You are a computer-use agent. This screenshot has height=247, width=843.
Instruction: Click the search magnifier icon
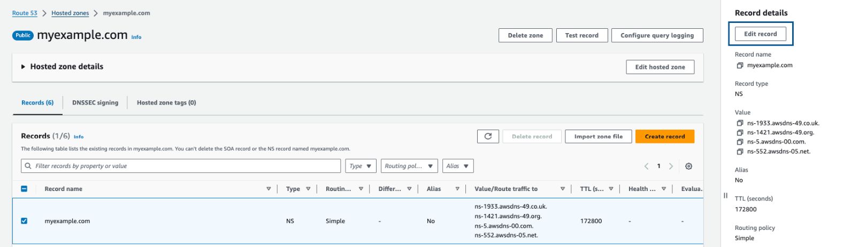pos(28,166)
